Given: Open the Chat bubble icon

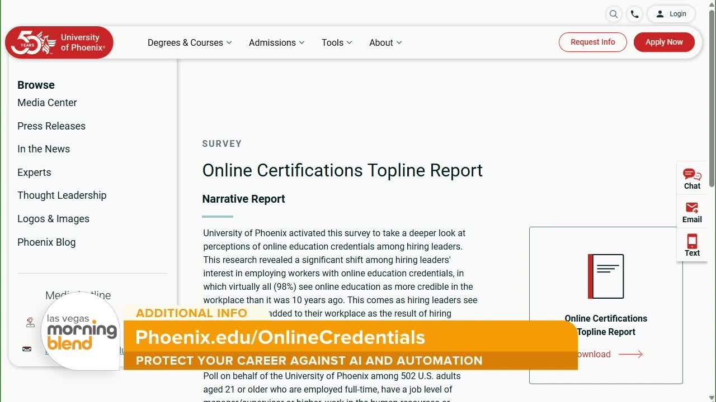Looking at the screenshot, I should click(692, 175).
